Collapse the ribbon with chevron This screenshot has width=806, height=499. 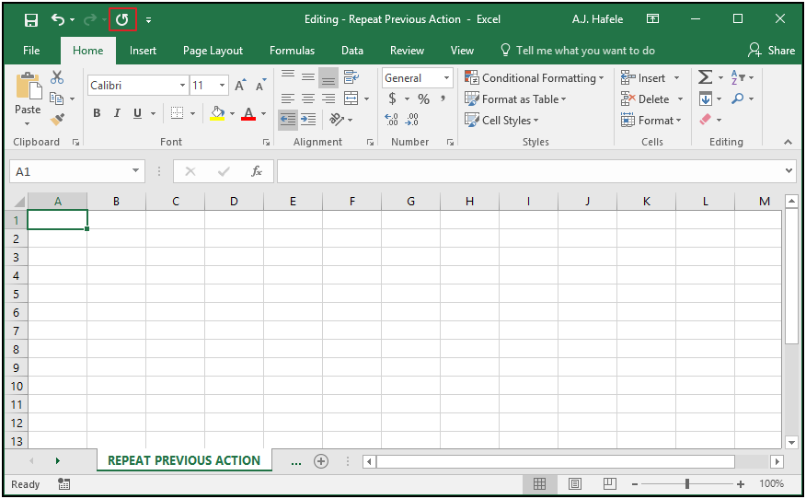tap(788, 142)
